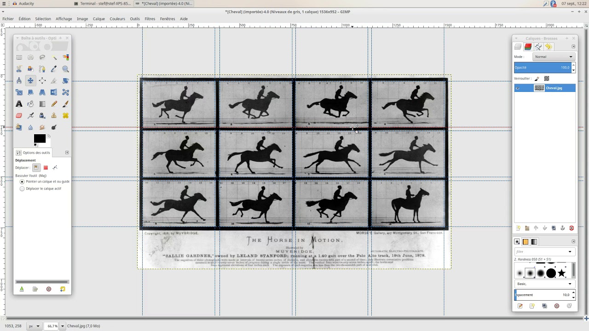Adjust the Opacité slider

(x=543, y=68)
